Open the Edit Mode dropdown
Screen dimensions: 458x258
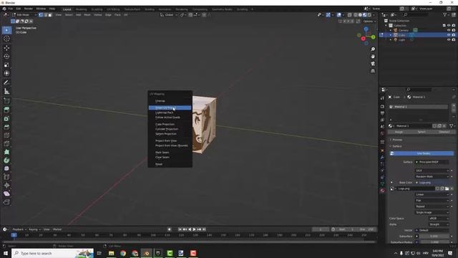(x=24, y=14)
